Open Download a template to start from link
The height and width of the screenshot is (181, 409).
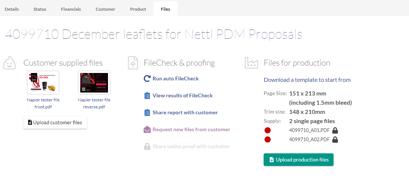307,80
